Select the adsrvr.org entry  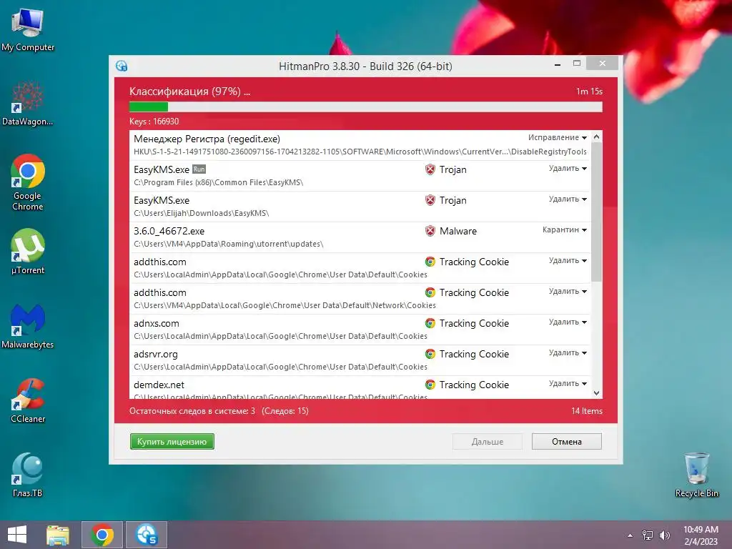[x=360, y=360]
